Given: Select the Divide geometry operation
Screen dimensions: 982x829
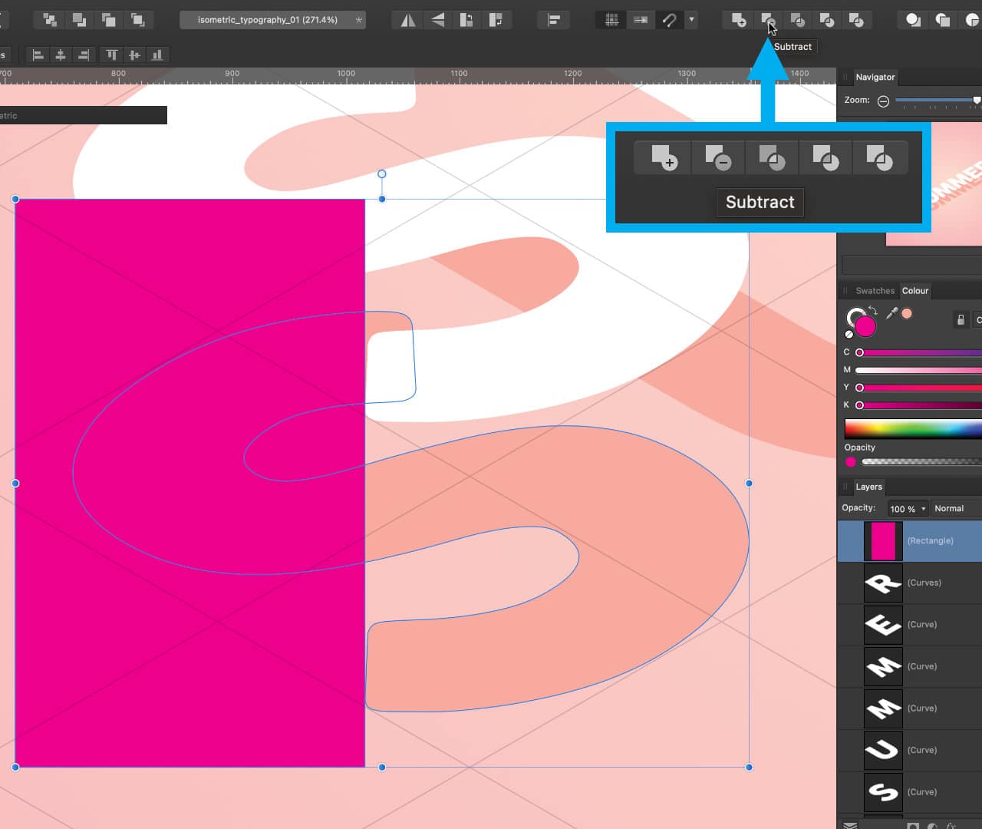Looking at the screenshot, I should [827, 21].
